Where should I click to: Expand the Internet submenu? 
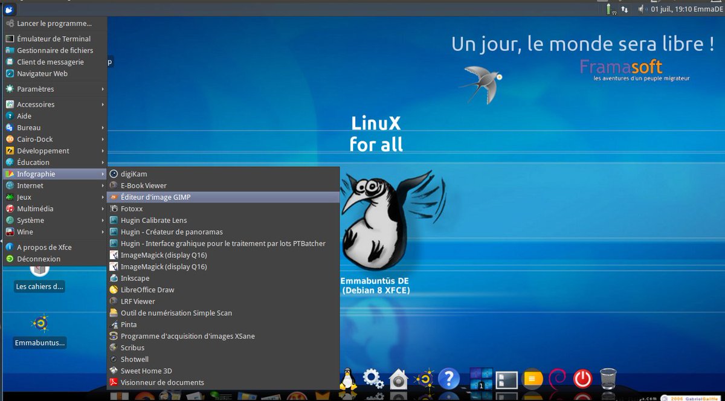pyautogui.click(x=55, y=185)
